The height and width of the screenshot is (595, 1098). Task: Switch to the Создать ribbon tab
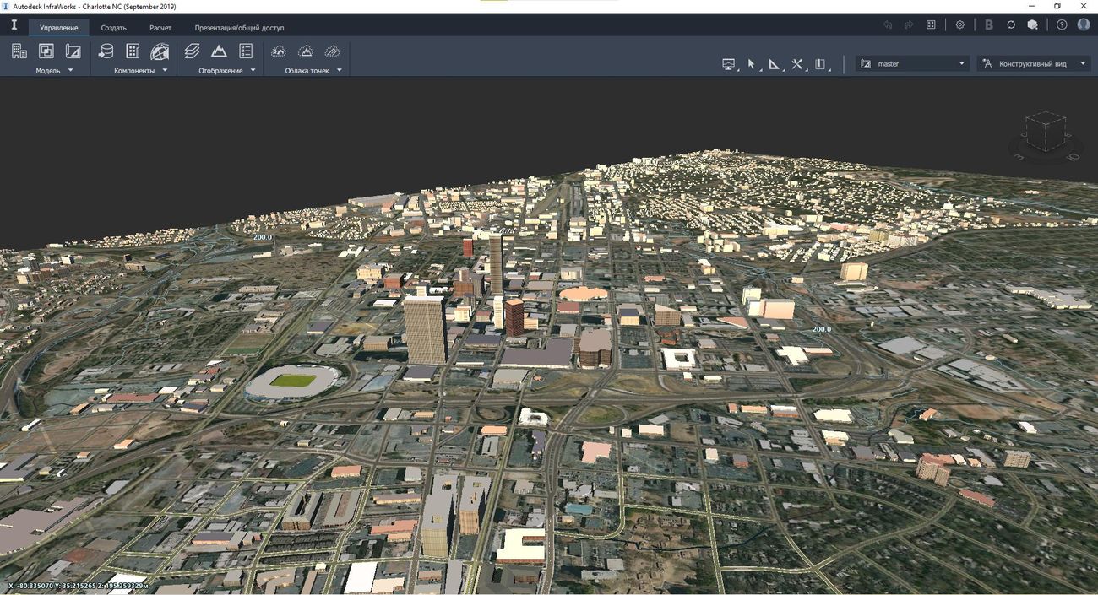(x=113, y=27)
